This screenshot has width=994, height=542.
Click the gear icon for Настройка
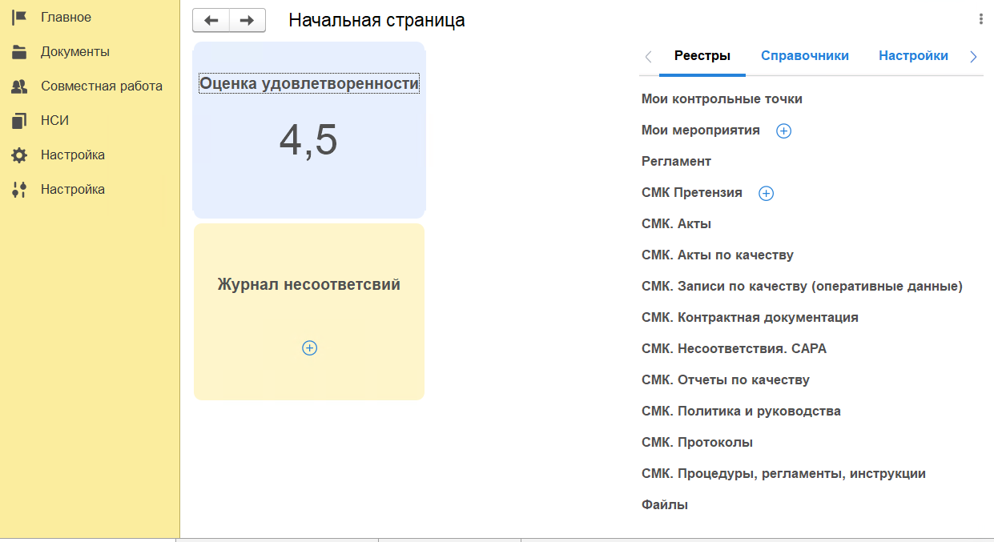[19, 155]
